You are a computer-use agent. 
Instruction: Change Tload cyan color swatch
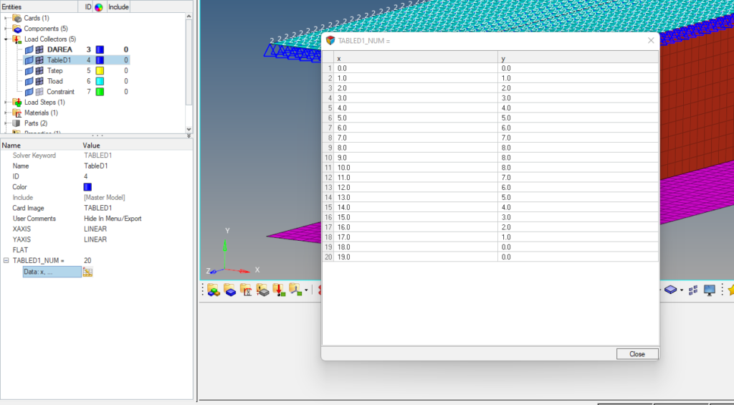pos(100,81)
